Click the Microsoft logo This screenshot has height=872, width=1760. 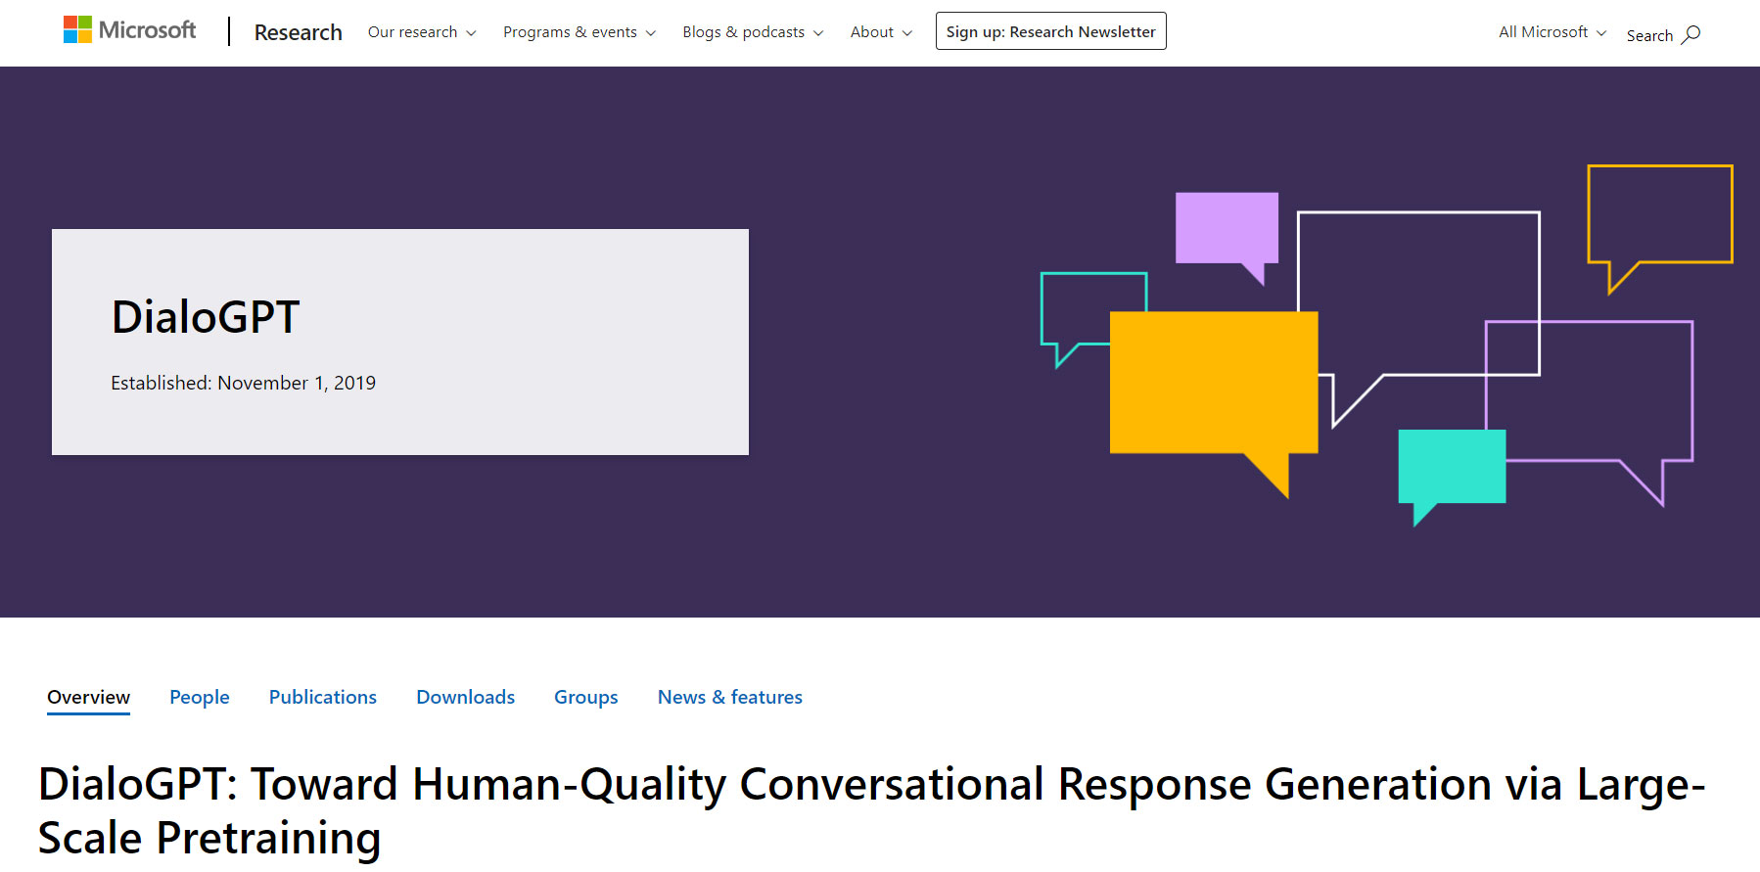[129, 30]
